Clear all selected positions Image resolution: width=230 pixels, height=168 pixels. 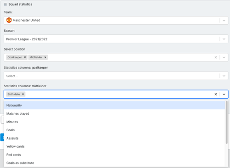click(216, 57)
